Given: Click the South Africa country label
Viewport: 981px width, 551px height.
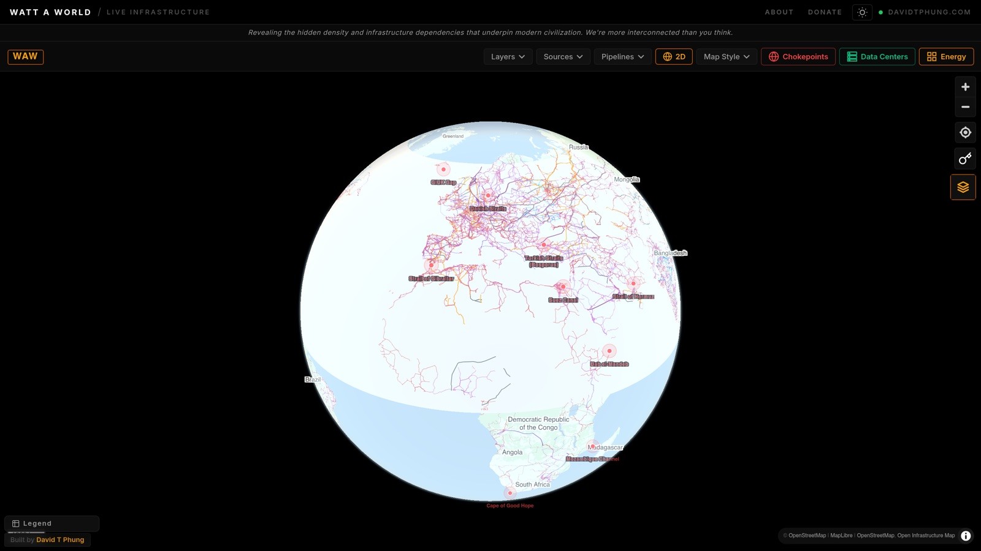Looking at the screenshot, I should [x=533, y=484].
